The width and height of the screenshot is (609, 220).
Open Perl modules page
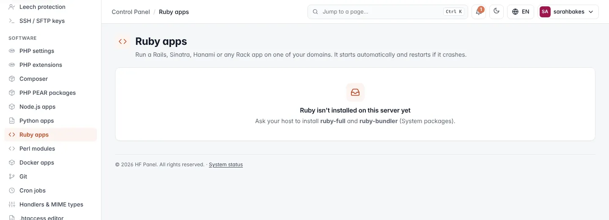tap(37, 148)
